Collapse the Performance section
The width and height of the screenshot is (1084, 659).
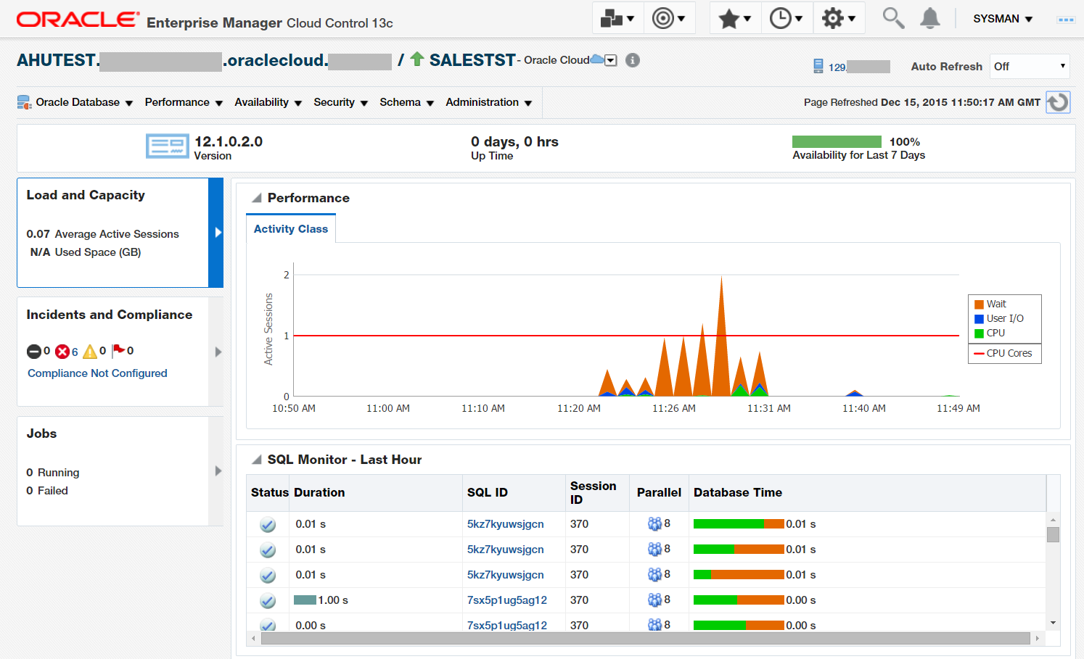(256, 198)
